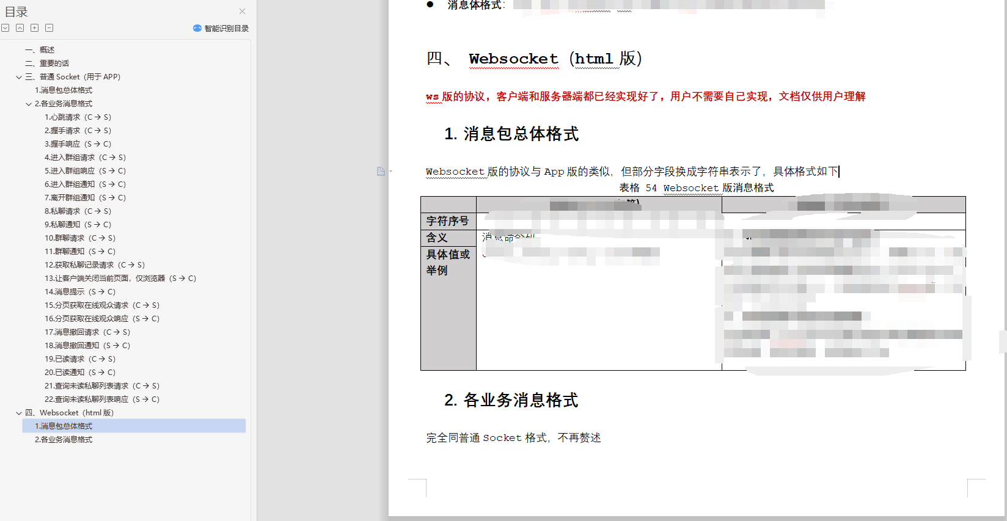
Task: Click the down-chevron box icon under 目录
Action: pos(5,28)
